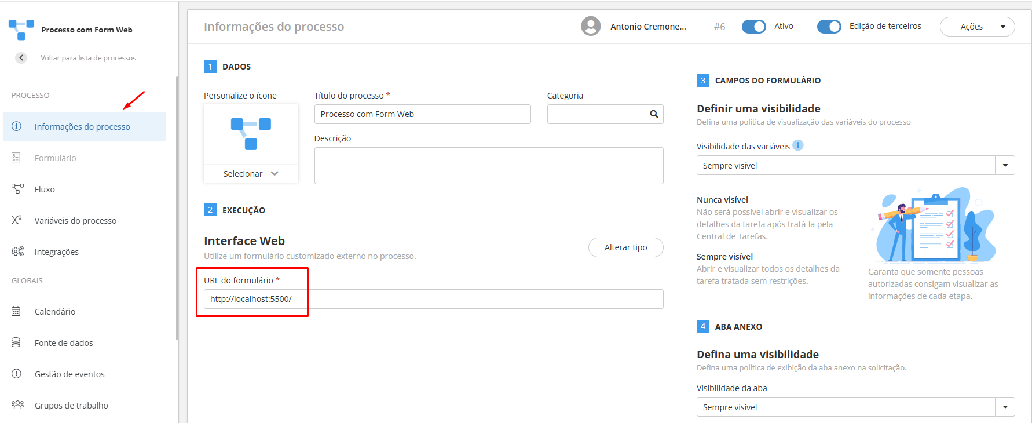Click the DADOS section heading
The height and width of the screenshot is (423, 1032).
tap(237, 67)
